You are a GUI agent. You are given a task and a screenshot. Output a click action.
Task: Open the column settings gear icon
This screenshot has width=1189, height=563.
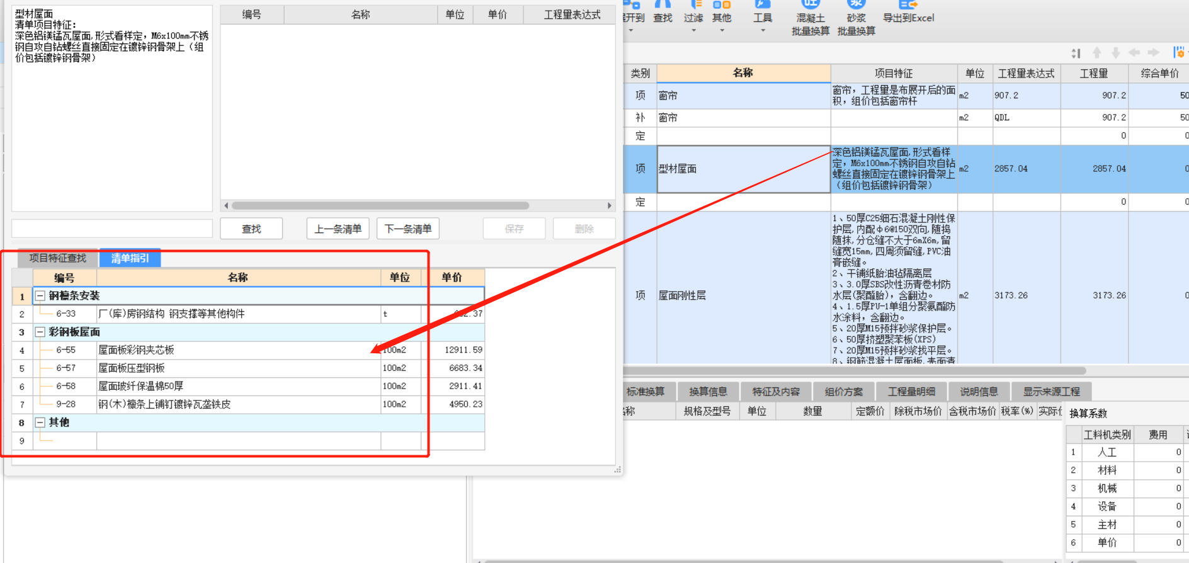pyautogui.click(x=1179, y=52)
